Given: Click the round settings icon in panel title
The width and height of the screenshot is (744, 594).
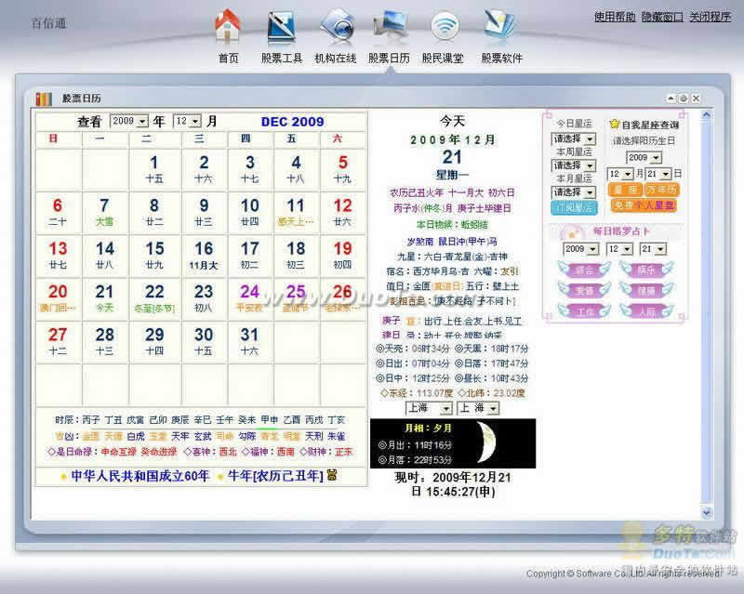Looking at the screenshot, I should [x=684, y=99].
